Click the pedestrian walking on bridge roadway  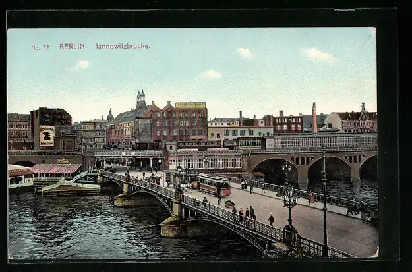tap(270, 220)
